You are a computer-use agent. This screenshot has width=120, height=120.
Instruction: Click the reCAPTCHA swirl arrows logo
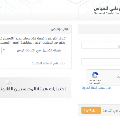click(x=95, y=75)
